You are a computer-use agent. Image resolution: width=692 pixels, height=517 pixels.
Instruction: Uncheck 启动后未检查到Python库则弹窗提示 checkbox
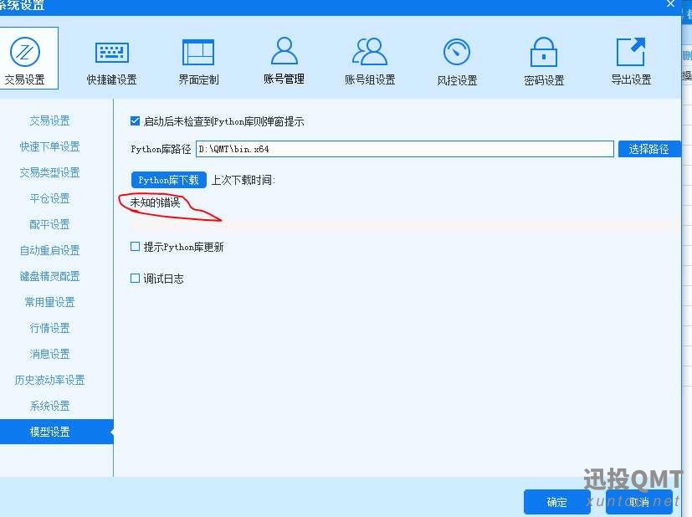[136, 121]
